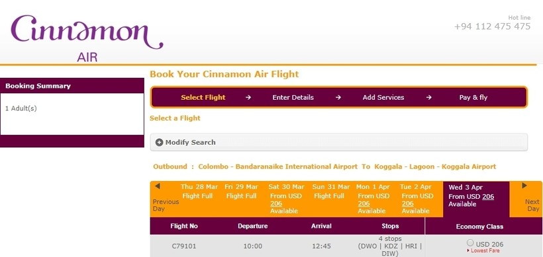Click the red Lowest Fare marker
543x257 pixels.
(483, 251)
